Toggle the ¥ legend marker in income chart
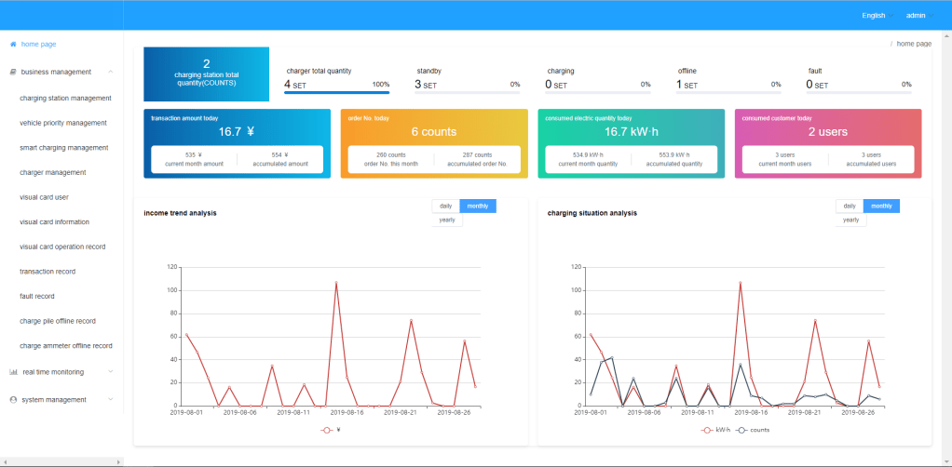 pos(327,430)
